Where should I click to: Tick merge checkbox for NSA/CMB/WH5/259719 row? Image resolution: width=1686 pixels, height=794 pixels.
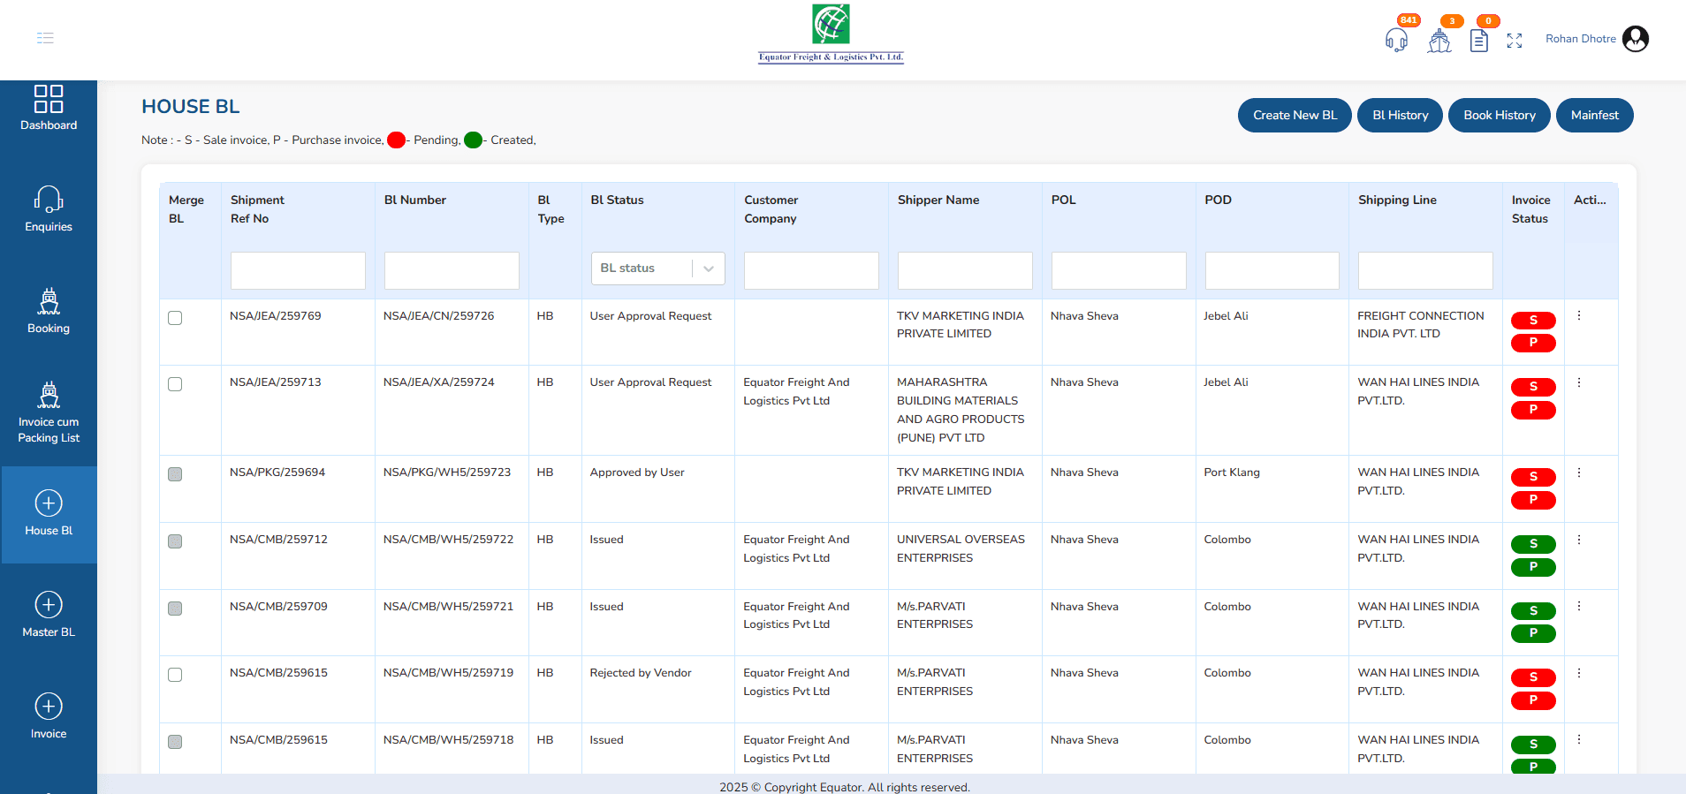tap(175, 675)
